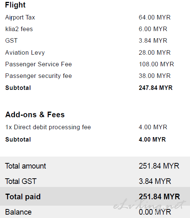Select the Airport Tax label
This screenshot has width=190, height=218.
(20, 18)
